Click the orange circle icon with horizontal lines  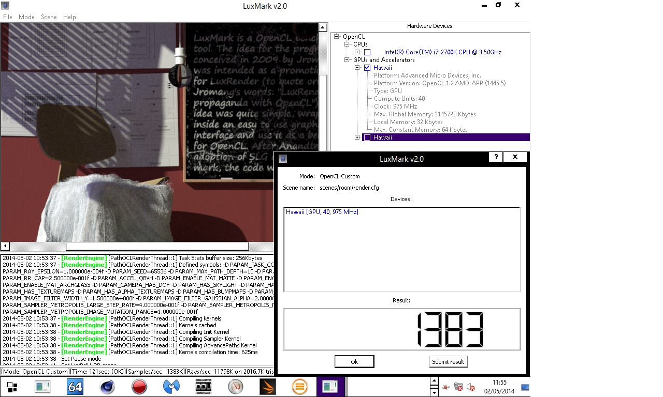coord(299,387)
